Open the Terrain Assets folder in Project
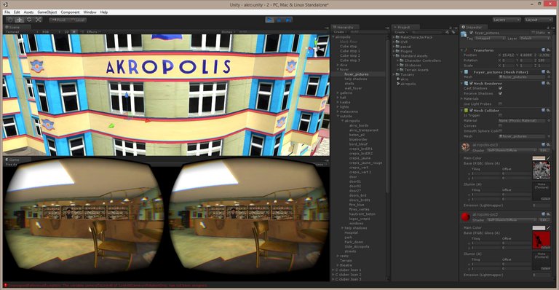The height and width of the screenshot is (290, 559). (416, 70)
